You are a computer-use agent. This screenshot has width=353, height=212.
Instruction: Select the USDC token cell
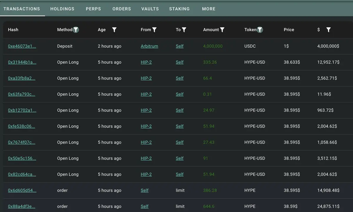point(250,46)
